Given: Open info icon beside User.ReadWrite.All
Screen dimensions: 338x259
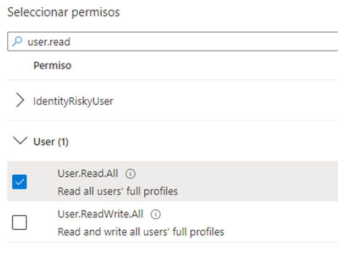Looking at the screenshot, I should (155, 214).
